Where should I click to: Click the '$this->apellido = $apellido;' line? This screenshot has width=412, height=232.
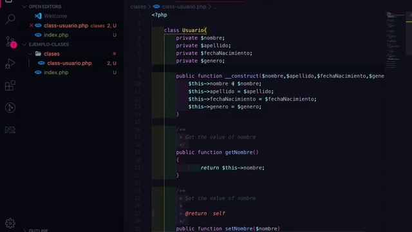pyautogui.click(x=230, y=92)
